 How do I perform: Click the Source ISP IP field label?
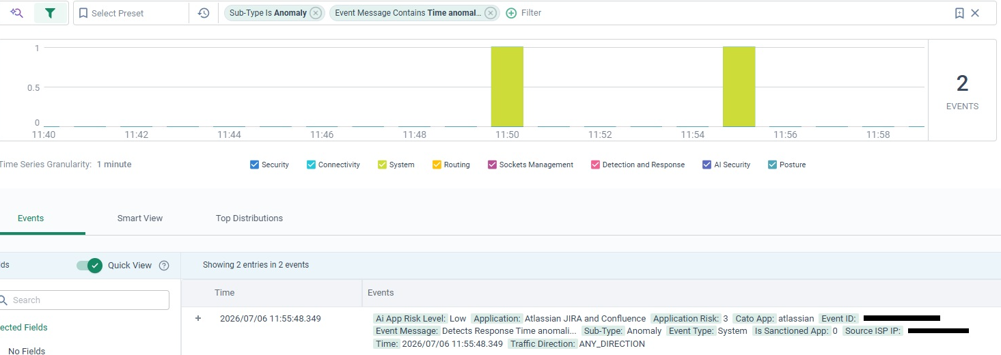point(873,331)
